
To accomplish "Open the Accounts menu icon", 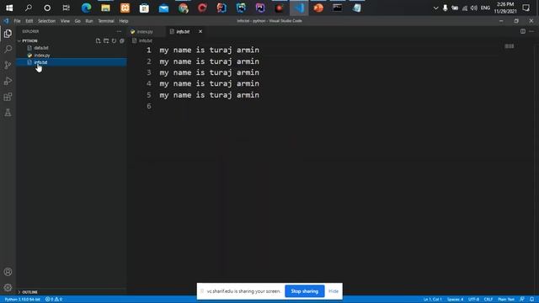I will tap(8, 272).
